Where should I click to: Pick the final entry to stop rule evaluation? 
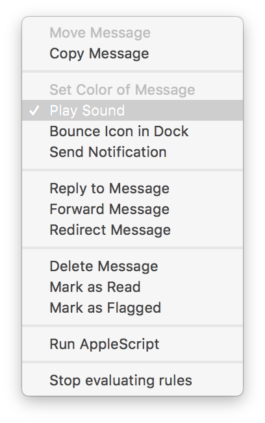coord(132,380)
